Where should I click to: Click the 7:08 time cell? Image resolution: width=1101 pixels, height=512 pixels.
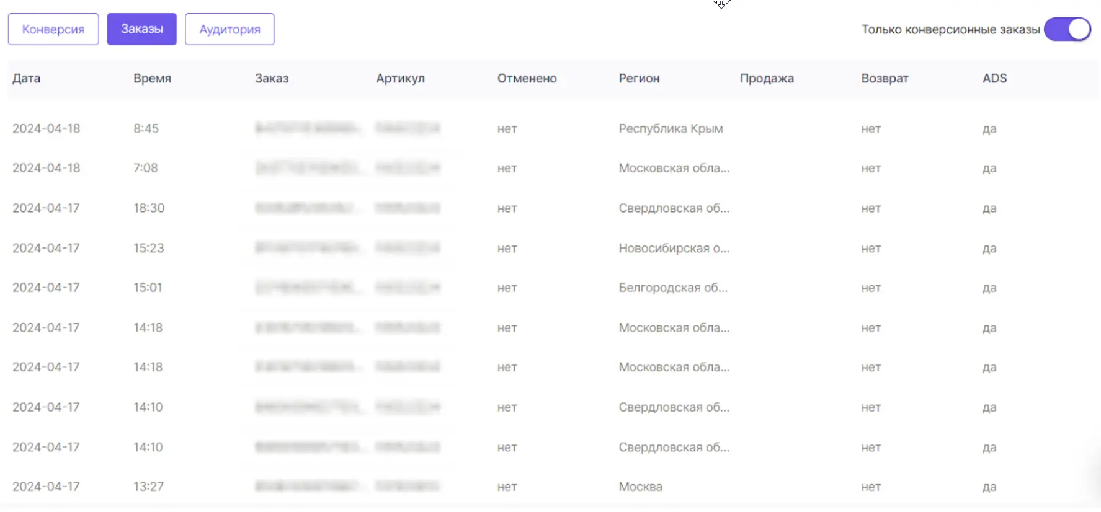pos(146,168)
